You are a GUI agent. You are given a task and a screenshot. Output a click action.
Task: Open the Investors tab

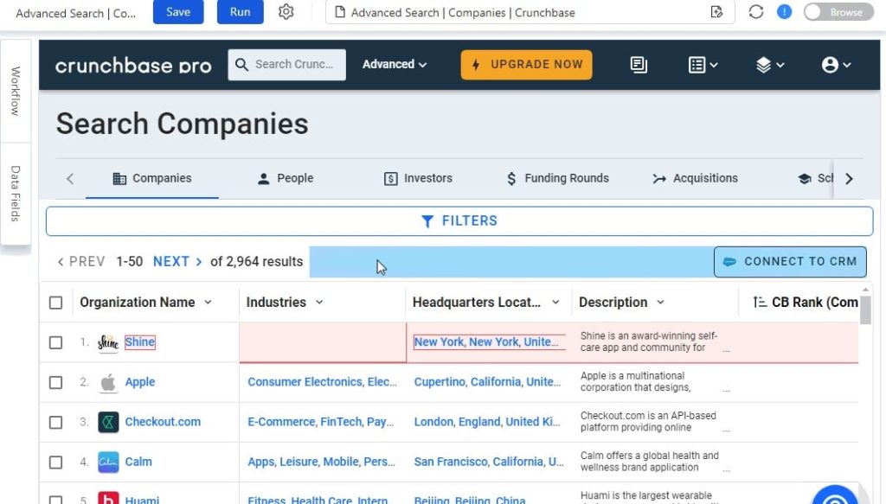click(418, 178)
